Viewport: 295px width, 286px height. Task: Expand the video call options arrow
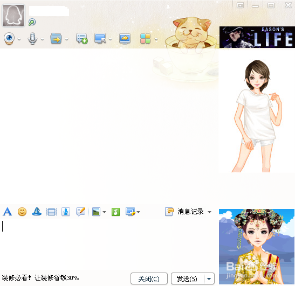click(19, 39)
